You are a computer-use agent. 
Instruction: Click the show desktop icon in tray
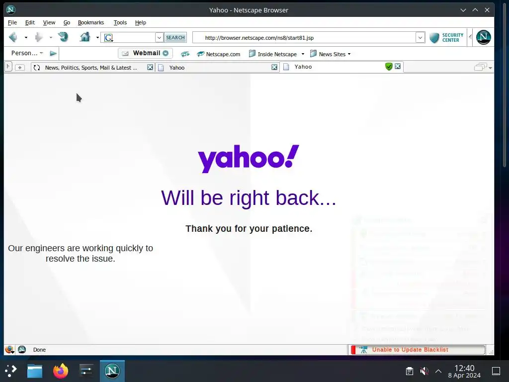496,371
